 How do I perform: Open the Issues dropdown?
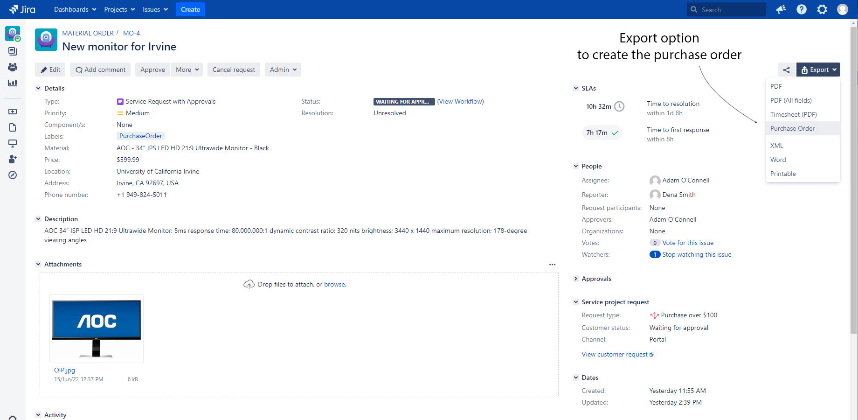pyautogui.click(x=155, y=9)
